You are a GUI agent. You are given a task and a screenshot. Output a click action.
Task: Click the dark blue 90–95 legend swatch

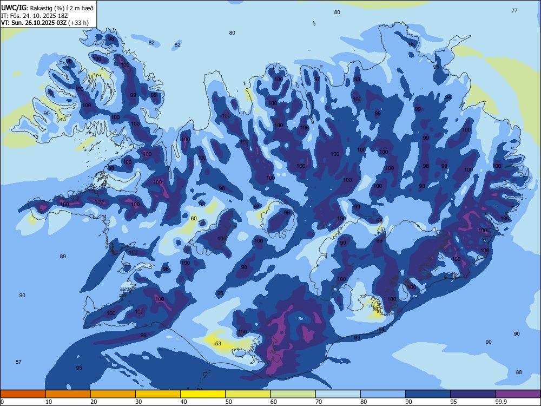pos(428,394)
